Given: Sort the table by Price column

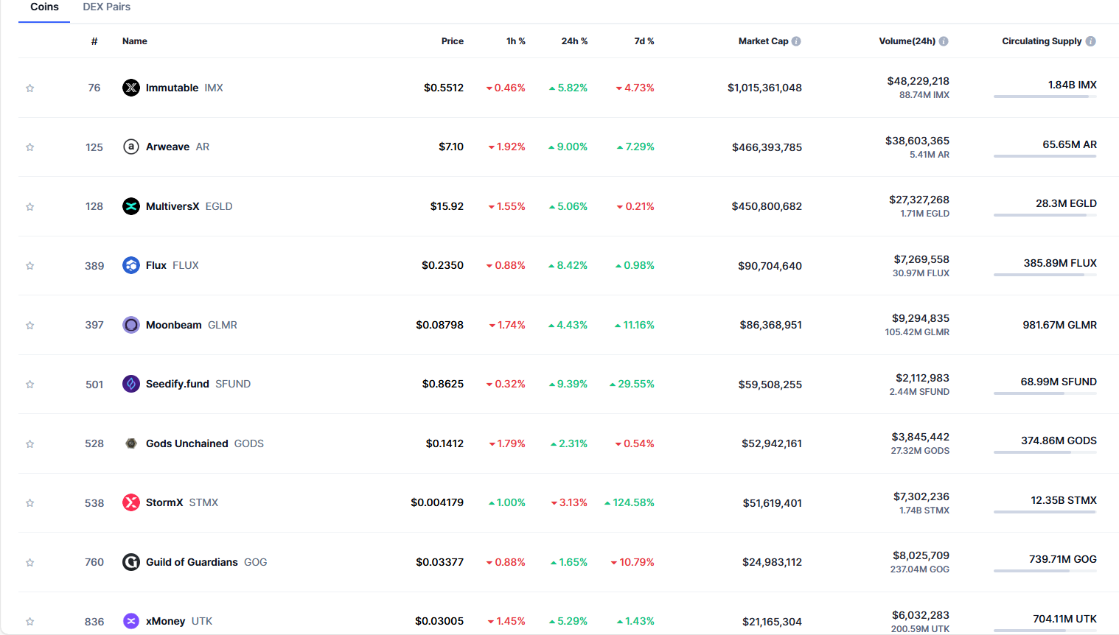Looking at the screenshot, I should 452,41.
